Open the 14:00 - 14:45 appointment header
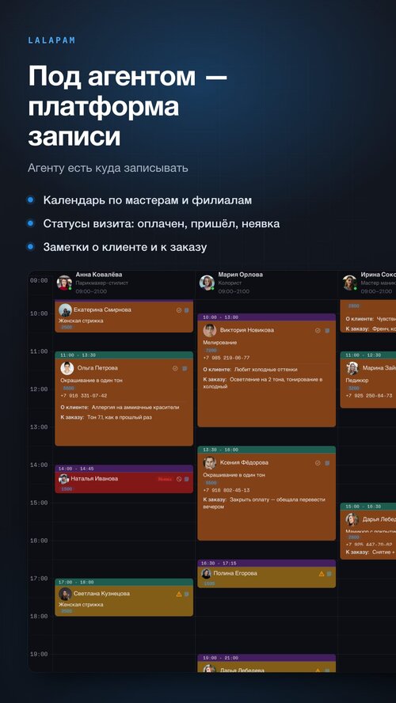This screenshot has height=703, width=396. (x=124, y=469)
